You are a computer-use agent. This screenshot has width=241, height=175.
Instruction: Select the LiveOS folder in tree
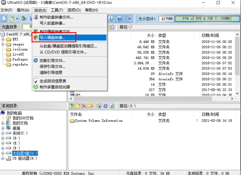pos(18,54)
